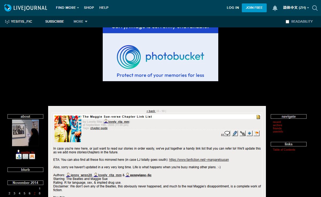The image size is (321, 197).
Task: Click the community icon beside YESITIS_FIC
Action: [7, 22]
